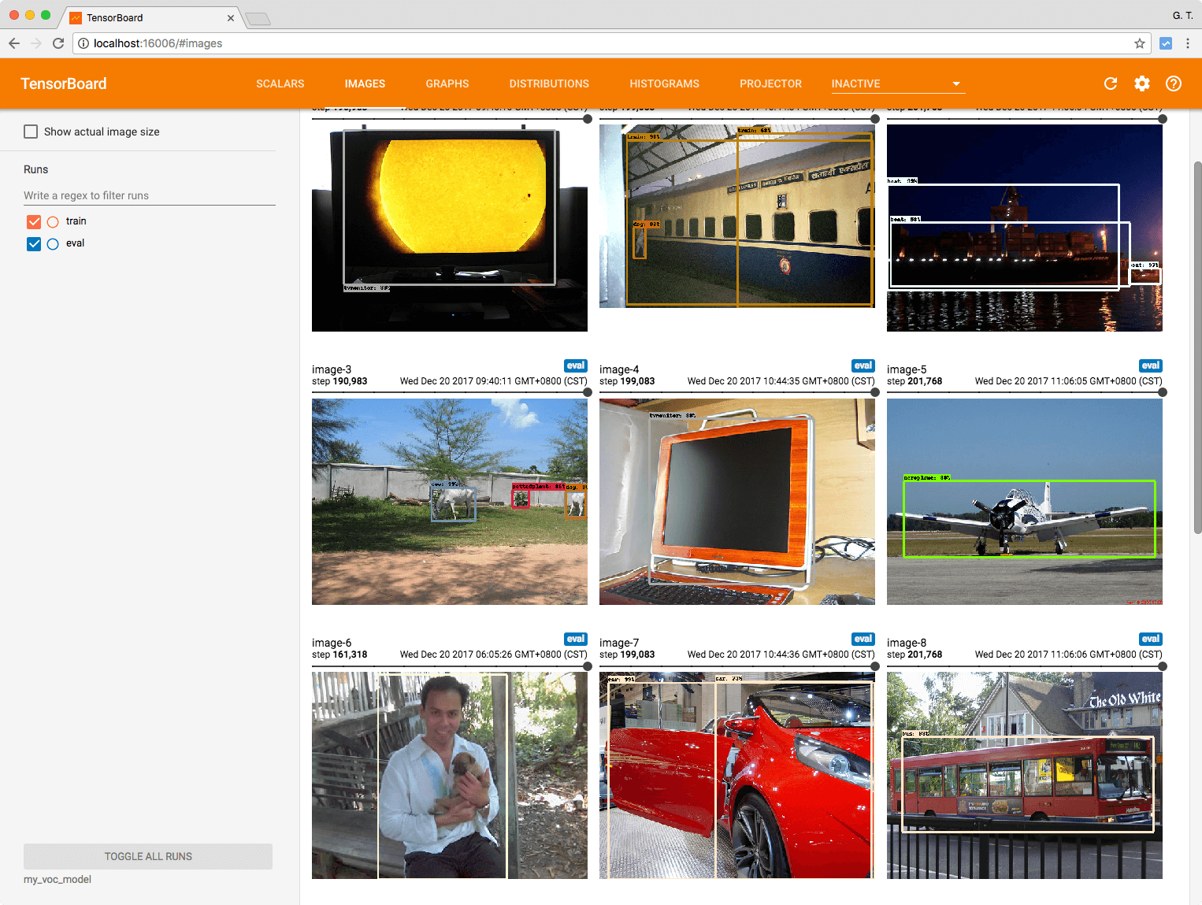Open the Chrome three-dot menu
This screenshot has width=1202, height=905.
1188,43
